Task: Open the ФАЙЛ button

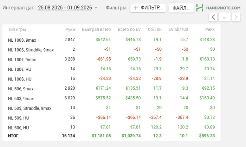Action: point(181,8)
